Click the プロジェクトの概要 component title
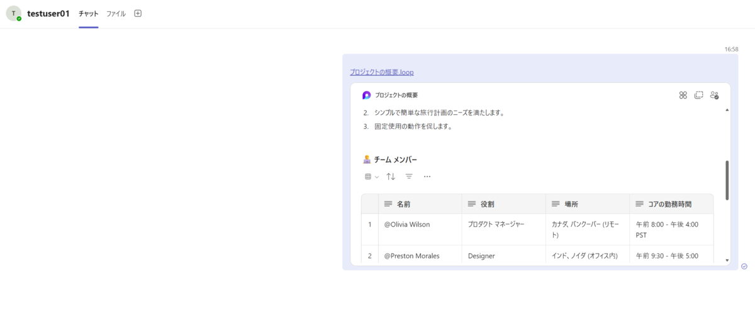The height and width of the screenshot is (317, 755). click(396, 95)
